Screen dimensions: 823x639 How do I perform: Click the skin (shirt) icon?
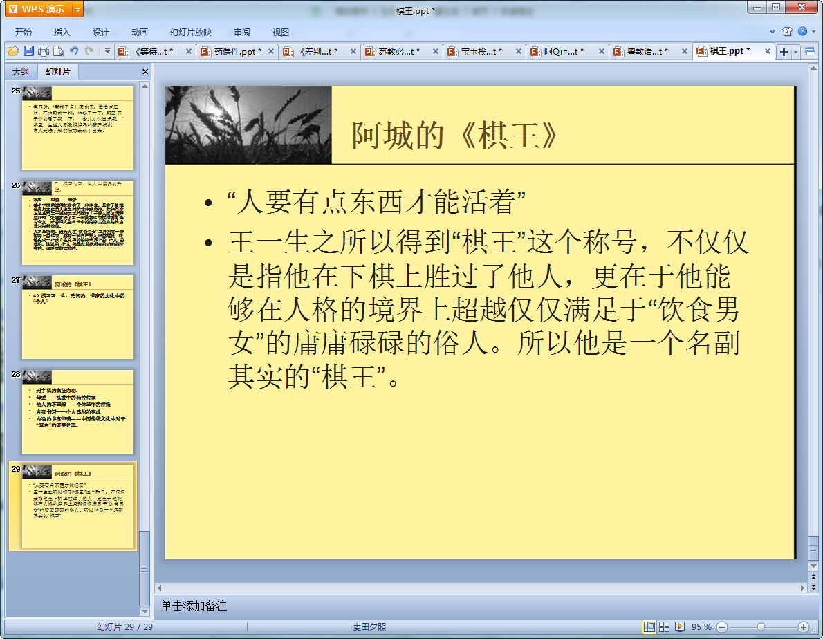[787, 32]
